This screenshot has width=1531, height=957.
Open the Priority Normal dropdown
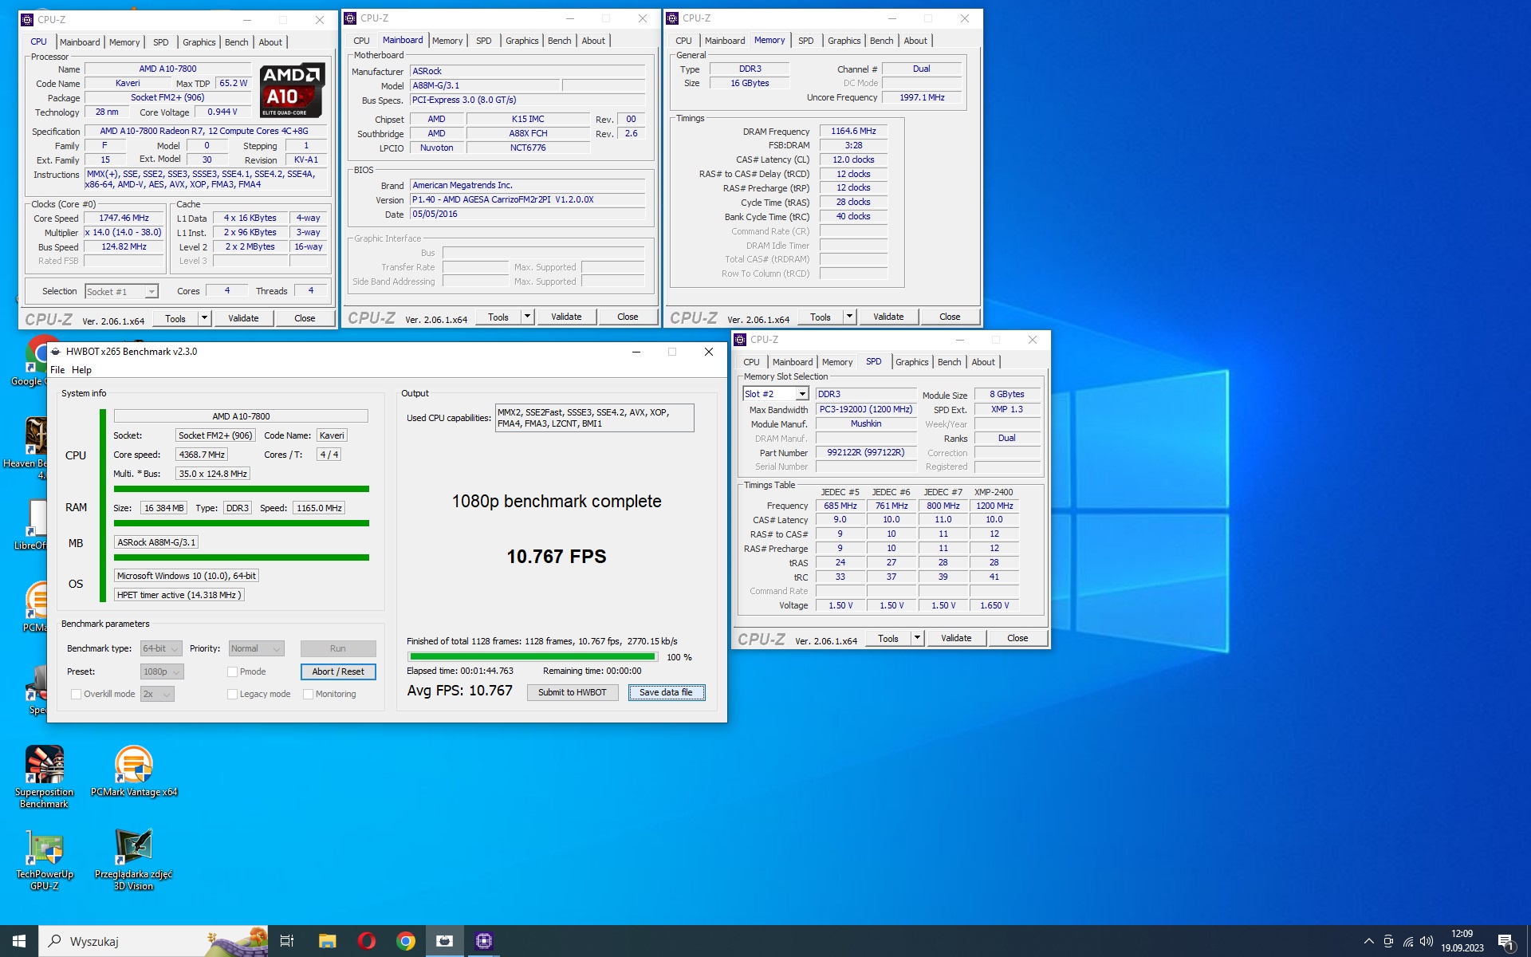pos(256,648)
